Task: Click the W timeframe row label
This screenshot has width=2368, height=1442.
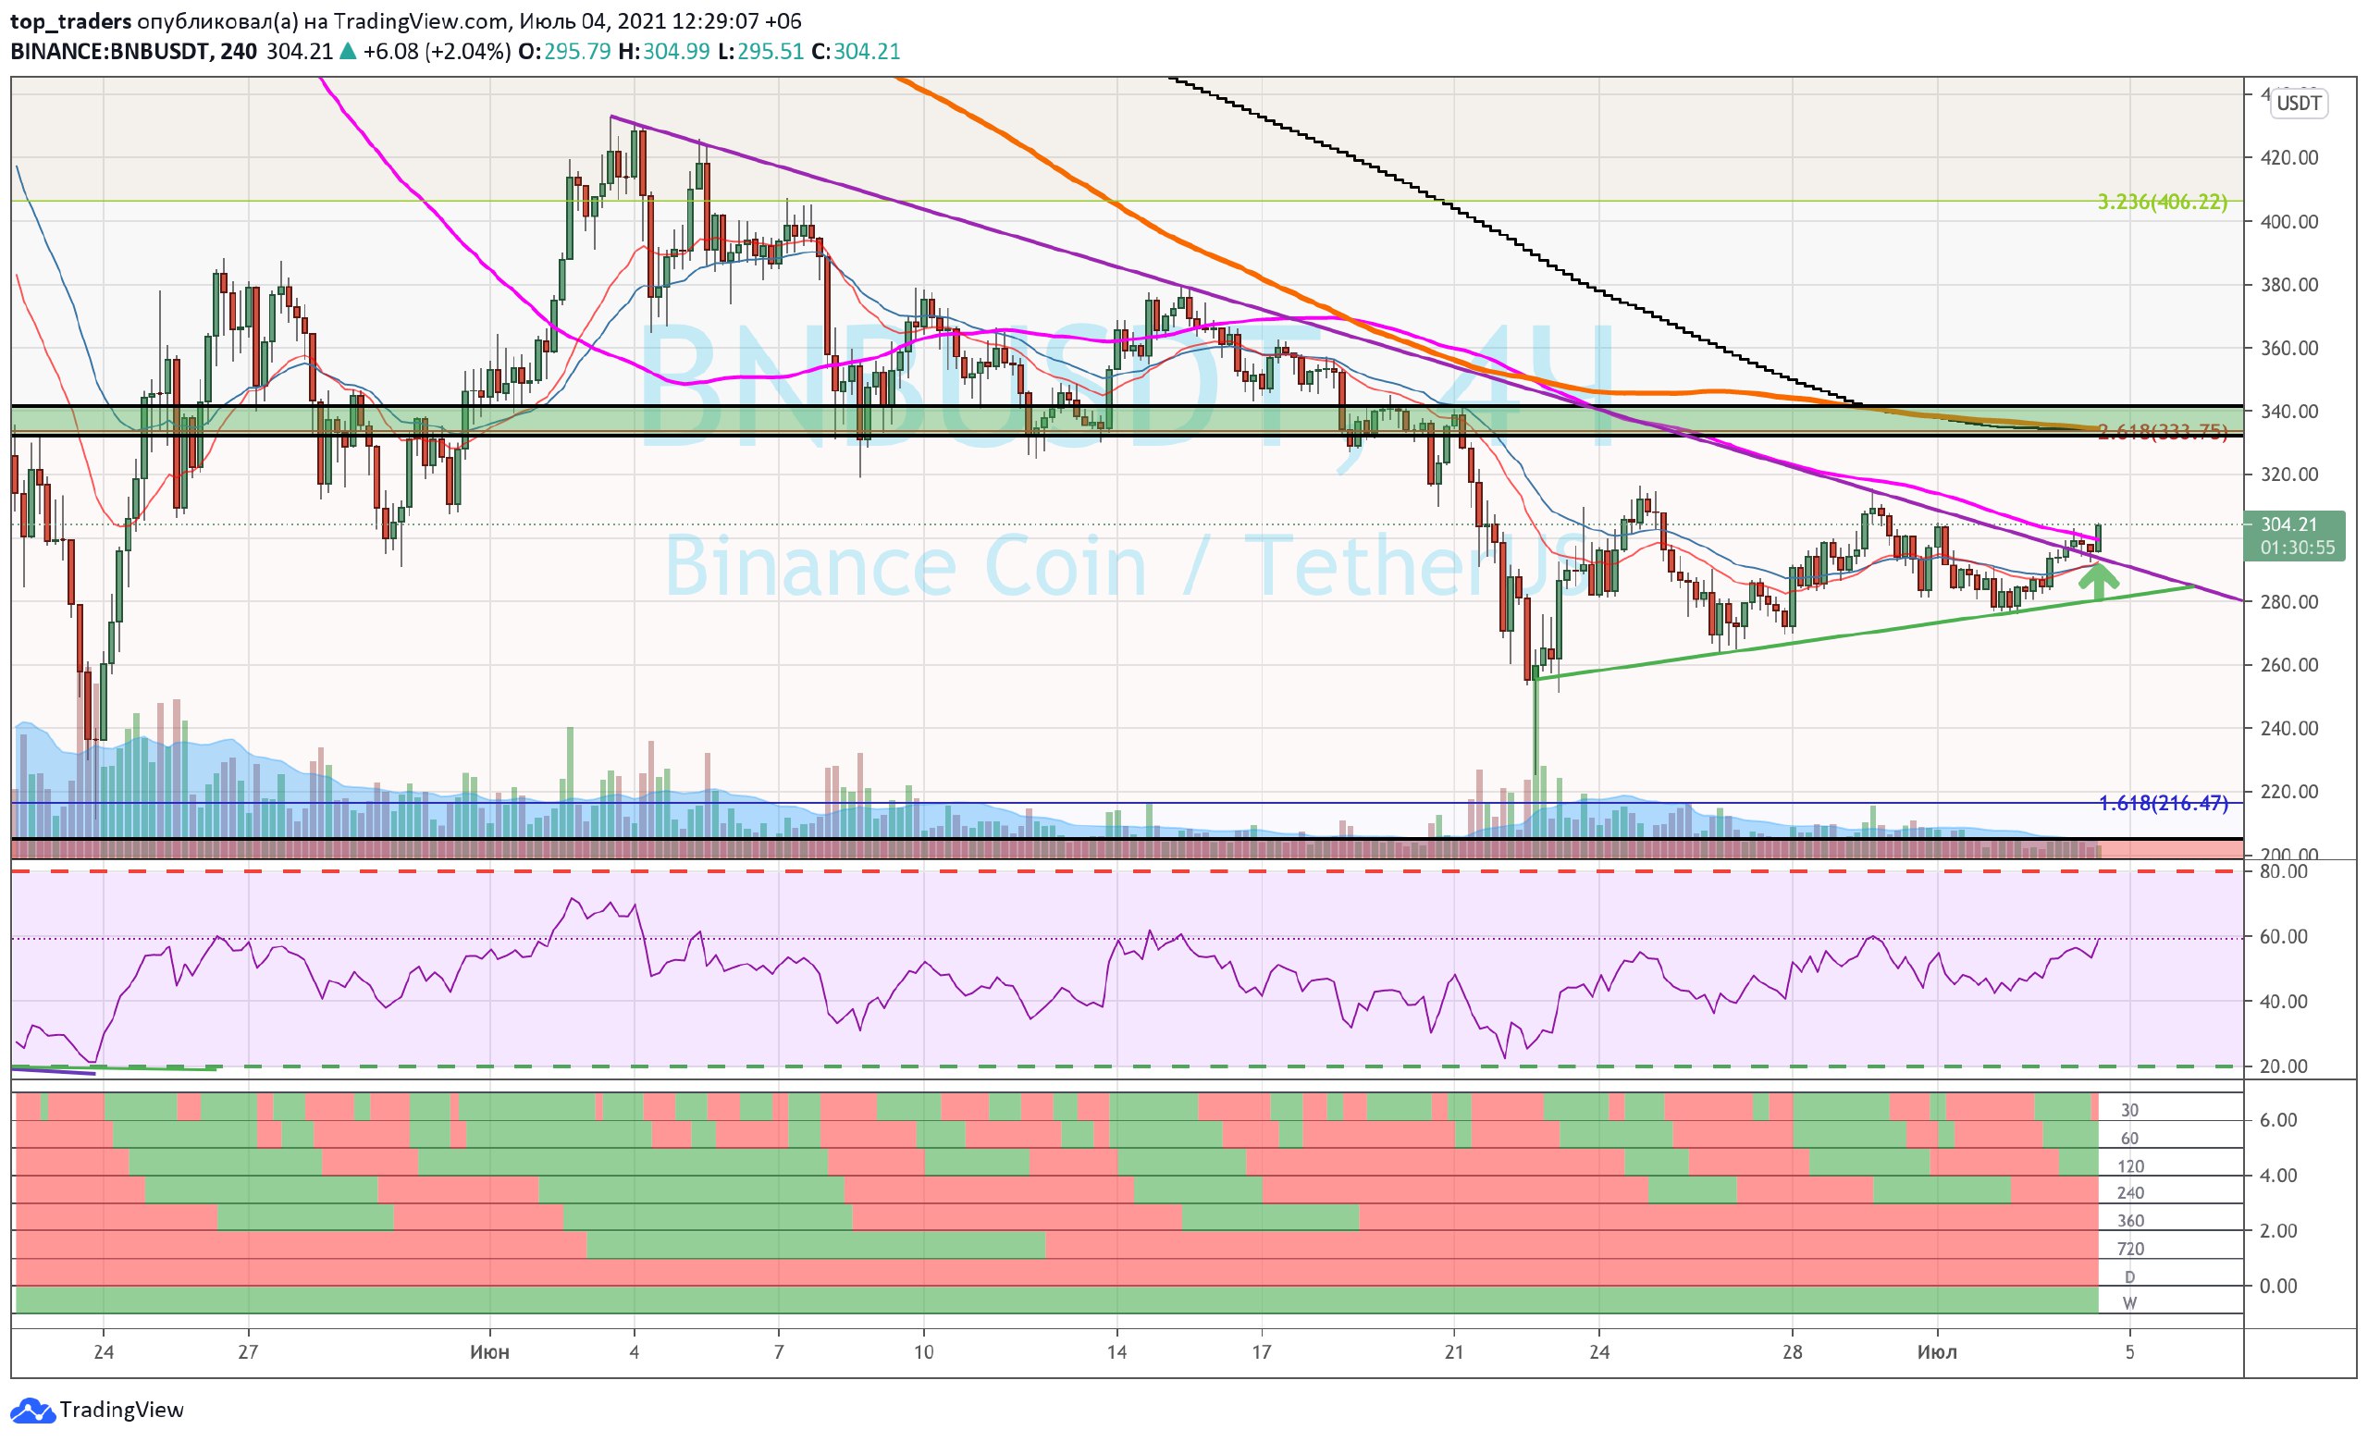Action: 2129,1303
